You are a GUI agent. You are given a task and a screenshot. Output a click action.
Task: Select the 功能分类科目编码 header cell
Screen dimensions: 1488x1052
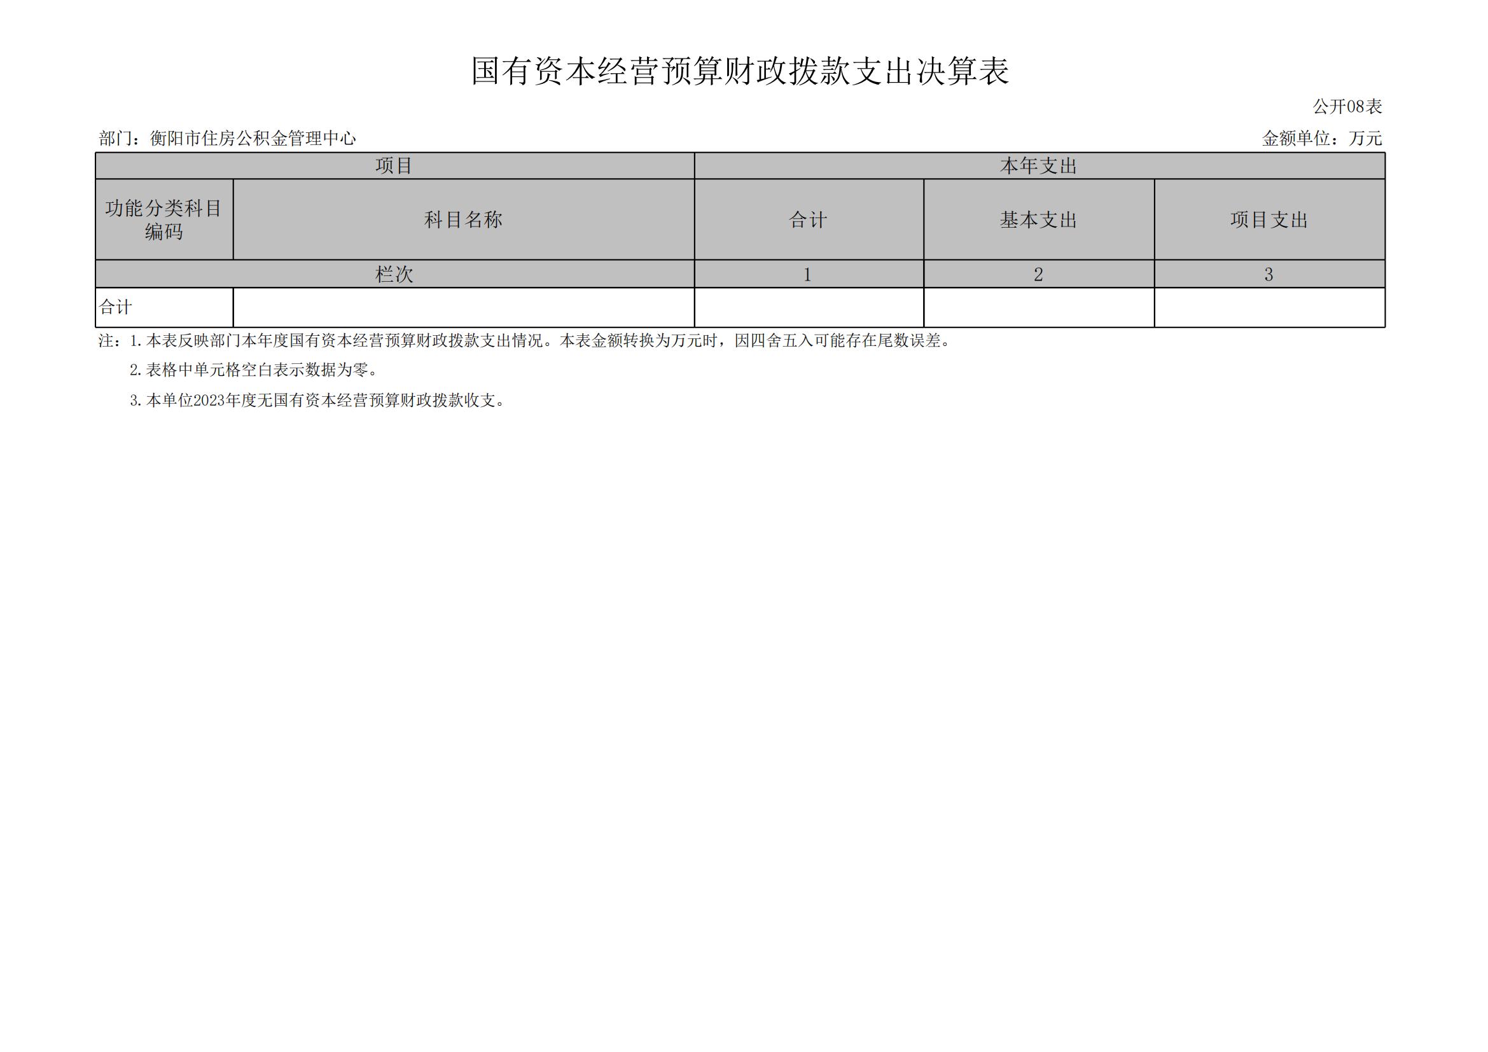click(164, 219)
